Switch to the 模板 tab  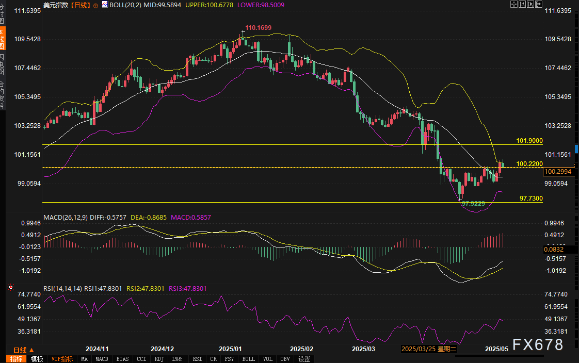pyautogui.click(x=37, y=359)
